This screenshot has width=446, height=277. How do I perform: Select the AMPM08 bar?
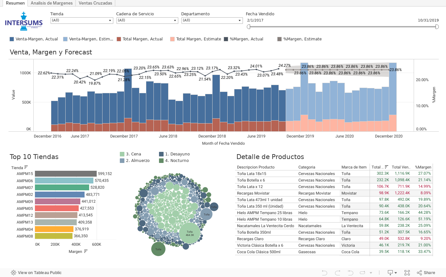54,236
